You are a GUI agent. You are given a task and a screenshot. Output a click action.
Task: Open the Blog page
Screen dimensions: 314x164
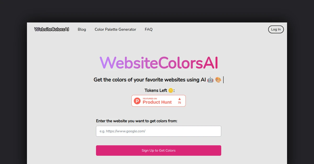coord(82,29)
